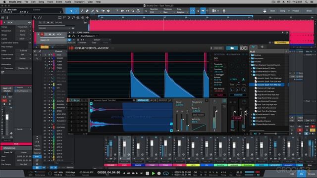This screenshot has height=178, width=317.
Task: Click the floppy-disk save icon in toolbar
Action: click(224, 11)
